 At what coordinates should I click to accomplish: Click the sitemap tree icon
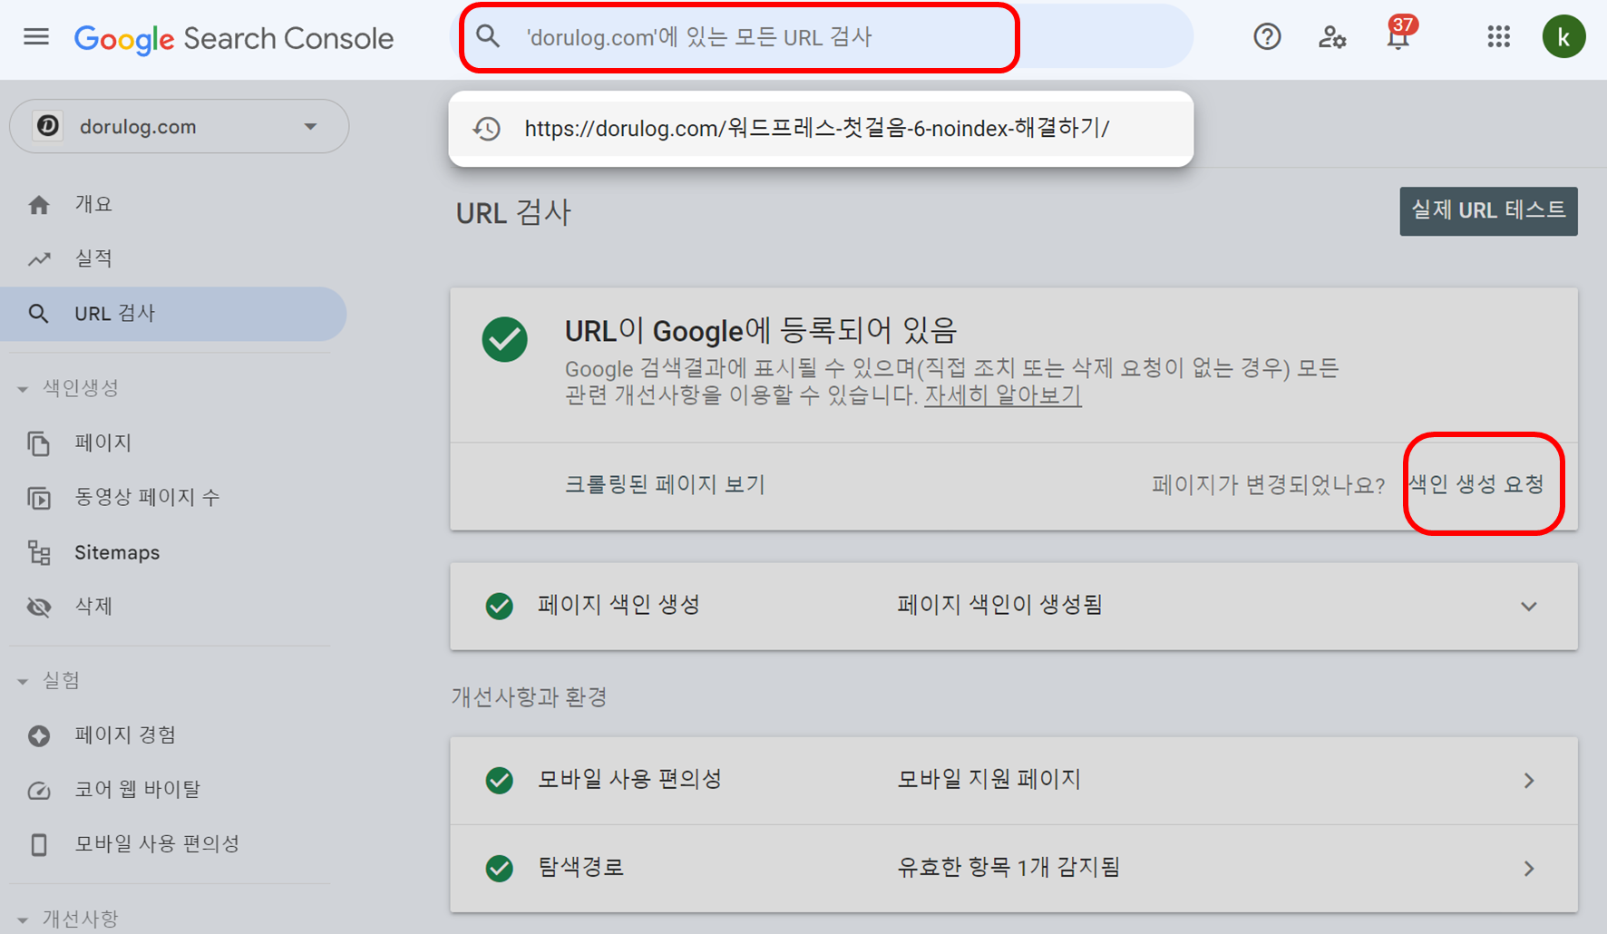pyautogui.click(x=39, y=552)
